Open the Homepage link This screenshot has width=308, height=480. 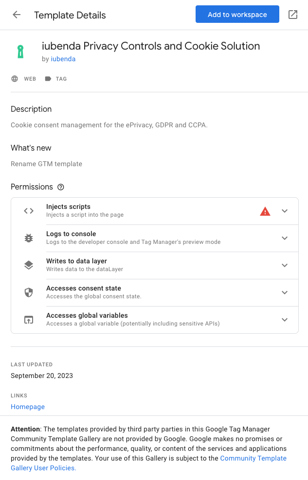(x=28, y=407)
